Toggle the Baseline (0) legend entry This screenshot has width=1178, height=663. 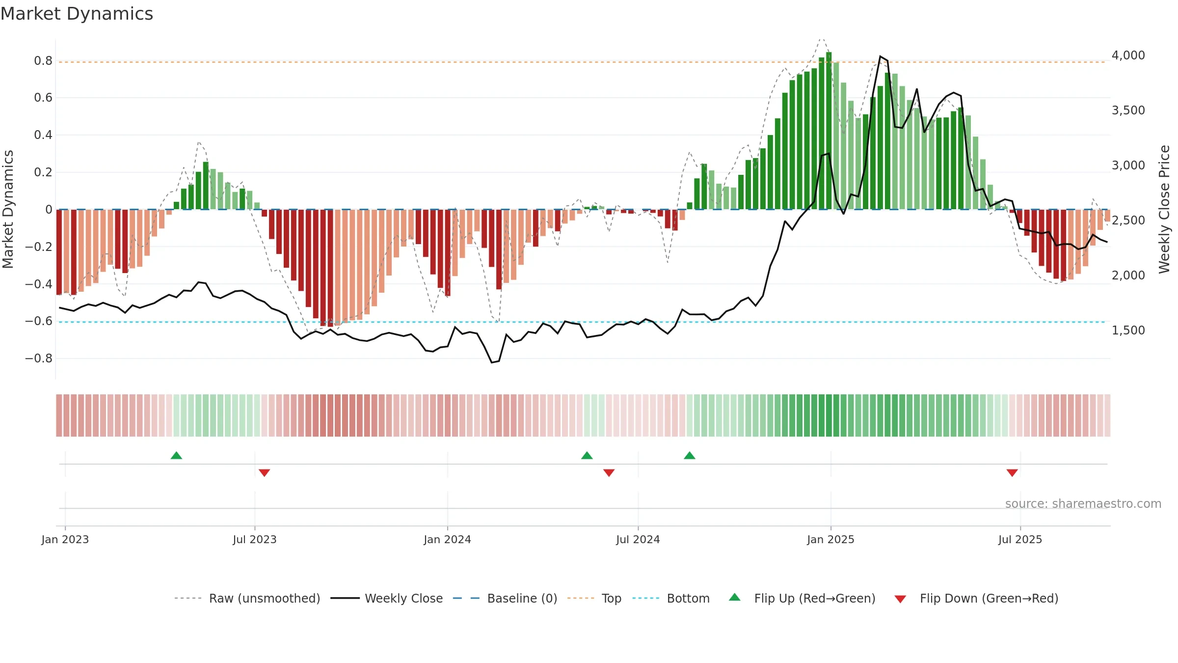[505, 598]
